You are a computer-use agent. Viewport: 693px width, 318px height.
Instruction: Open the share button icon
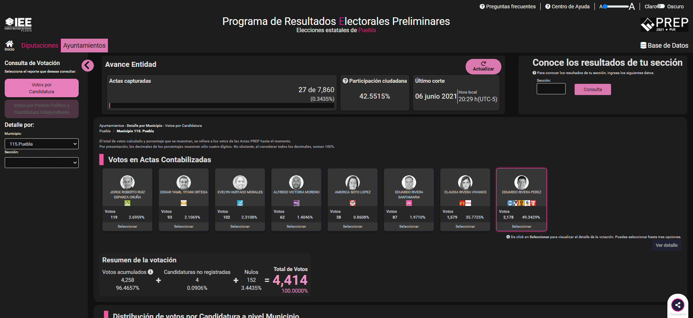tap(677, 305)
